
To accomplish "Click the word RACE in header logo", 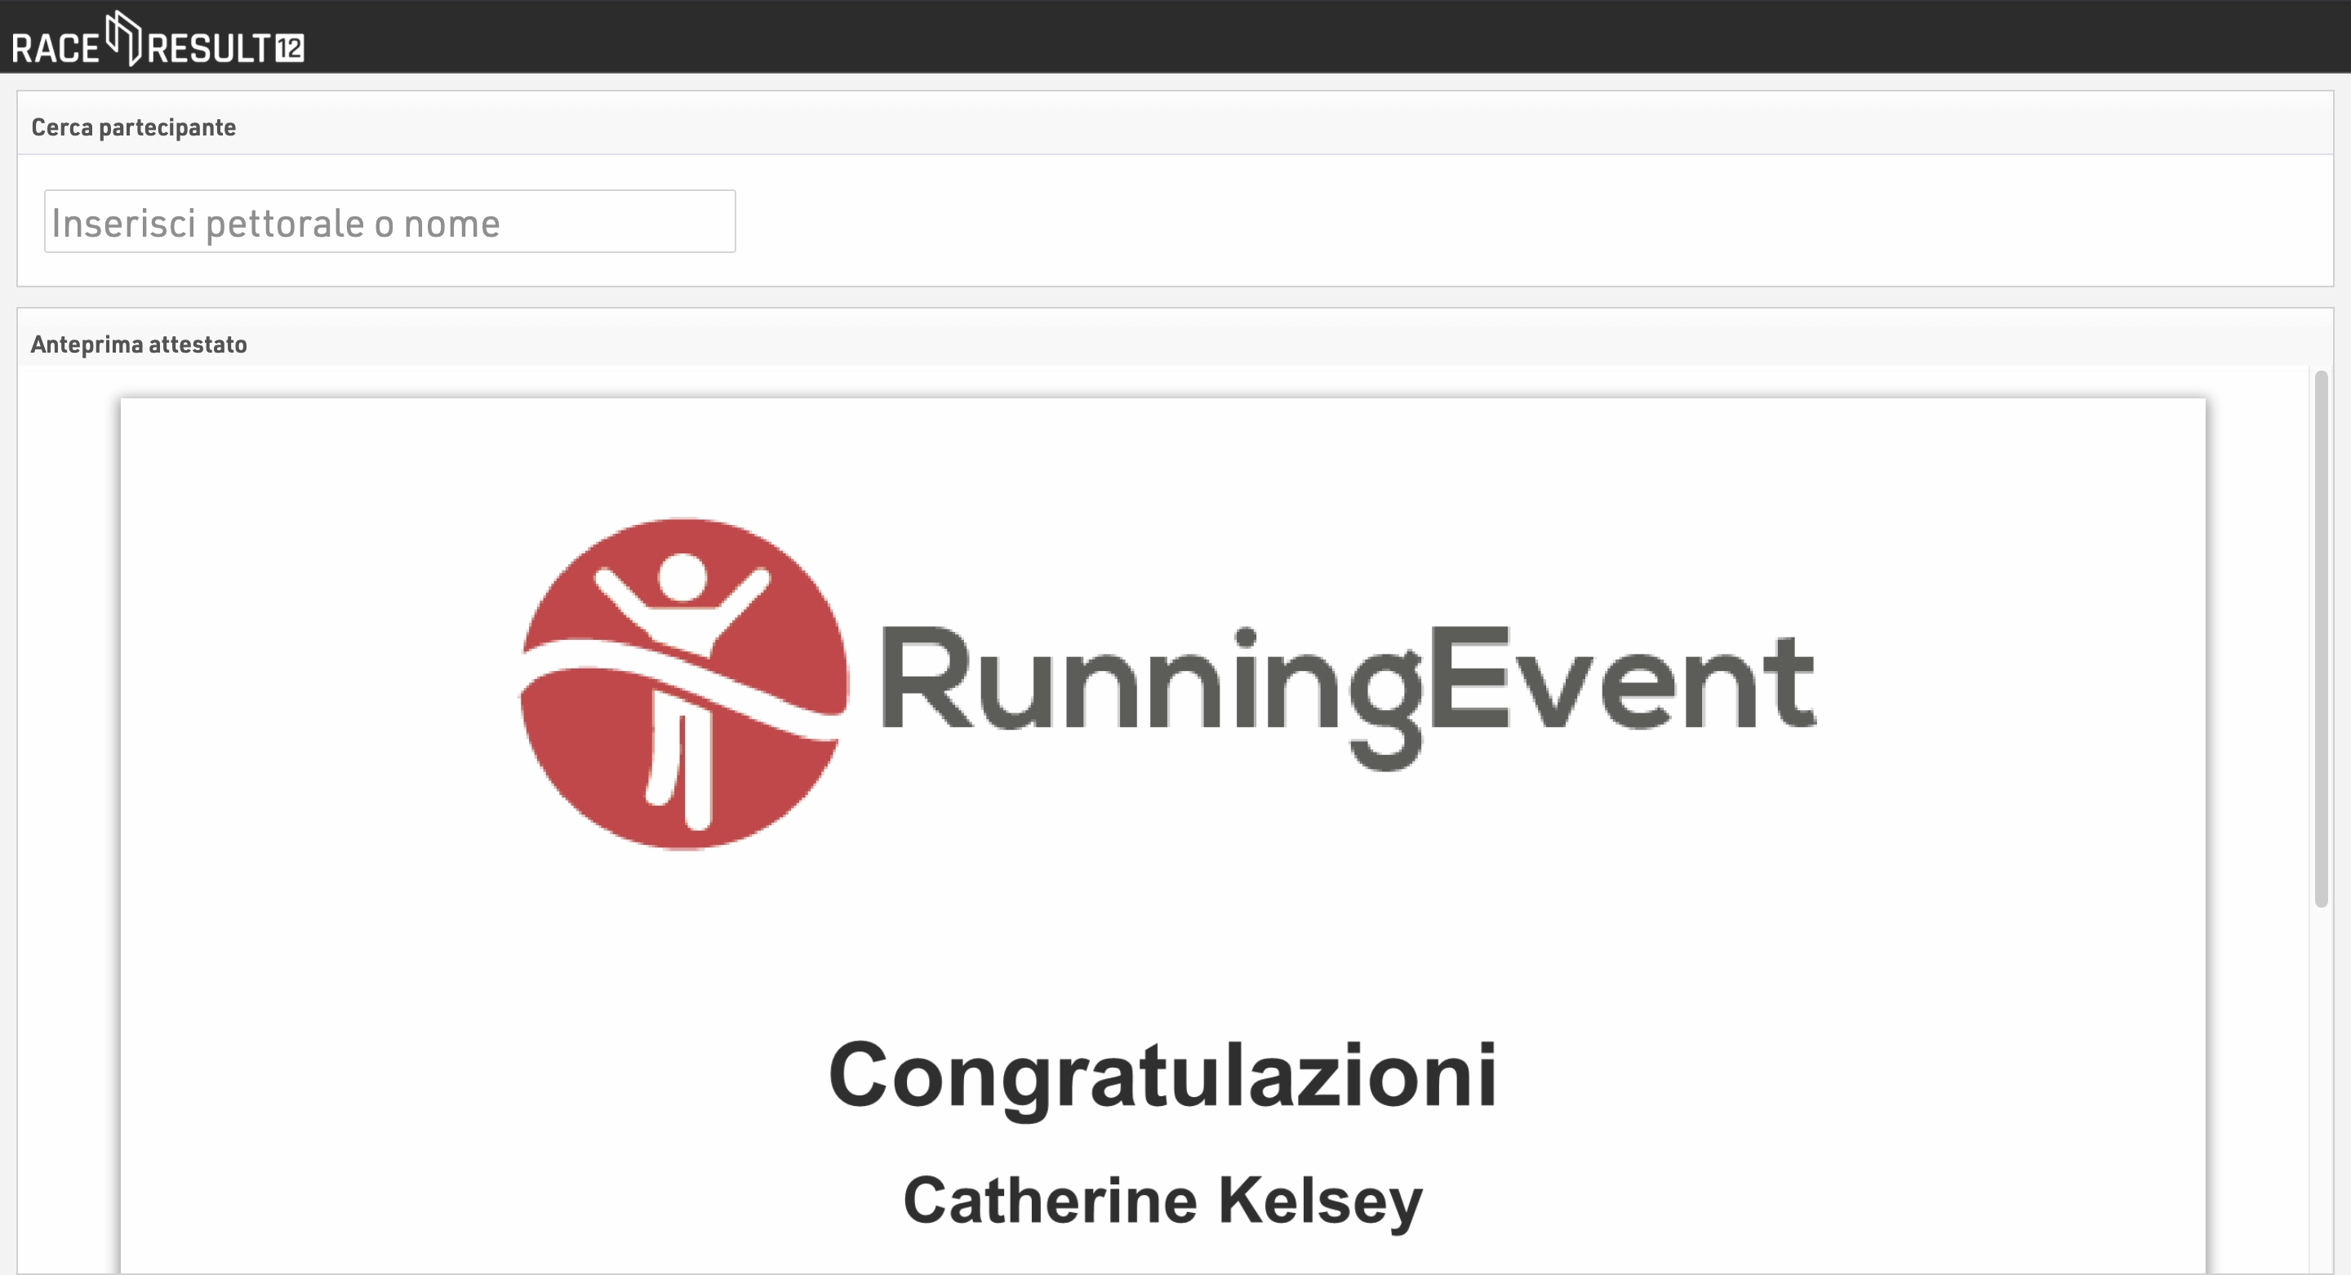I will point(56,48).
